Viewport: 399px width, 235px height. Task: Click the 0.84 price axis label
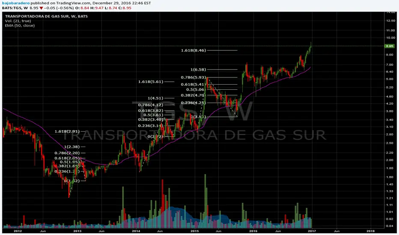390,226
